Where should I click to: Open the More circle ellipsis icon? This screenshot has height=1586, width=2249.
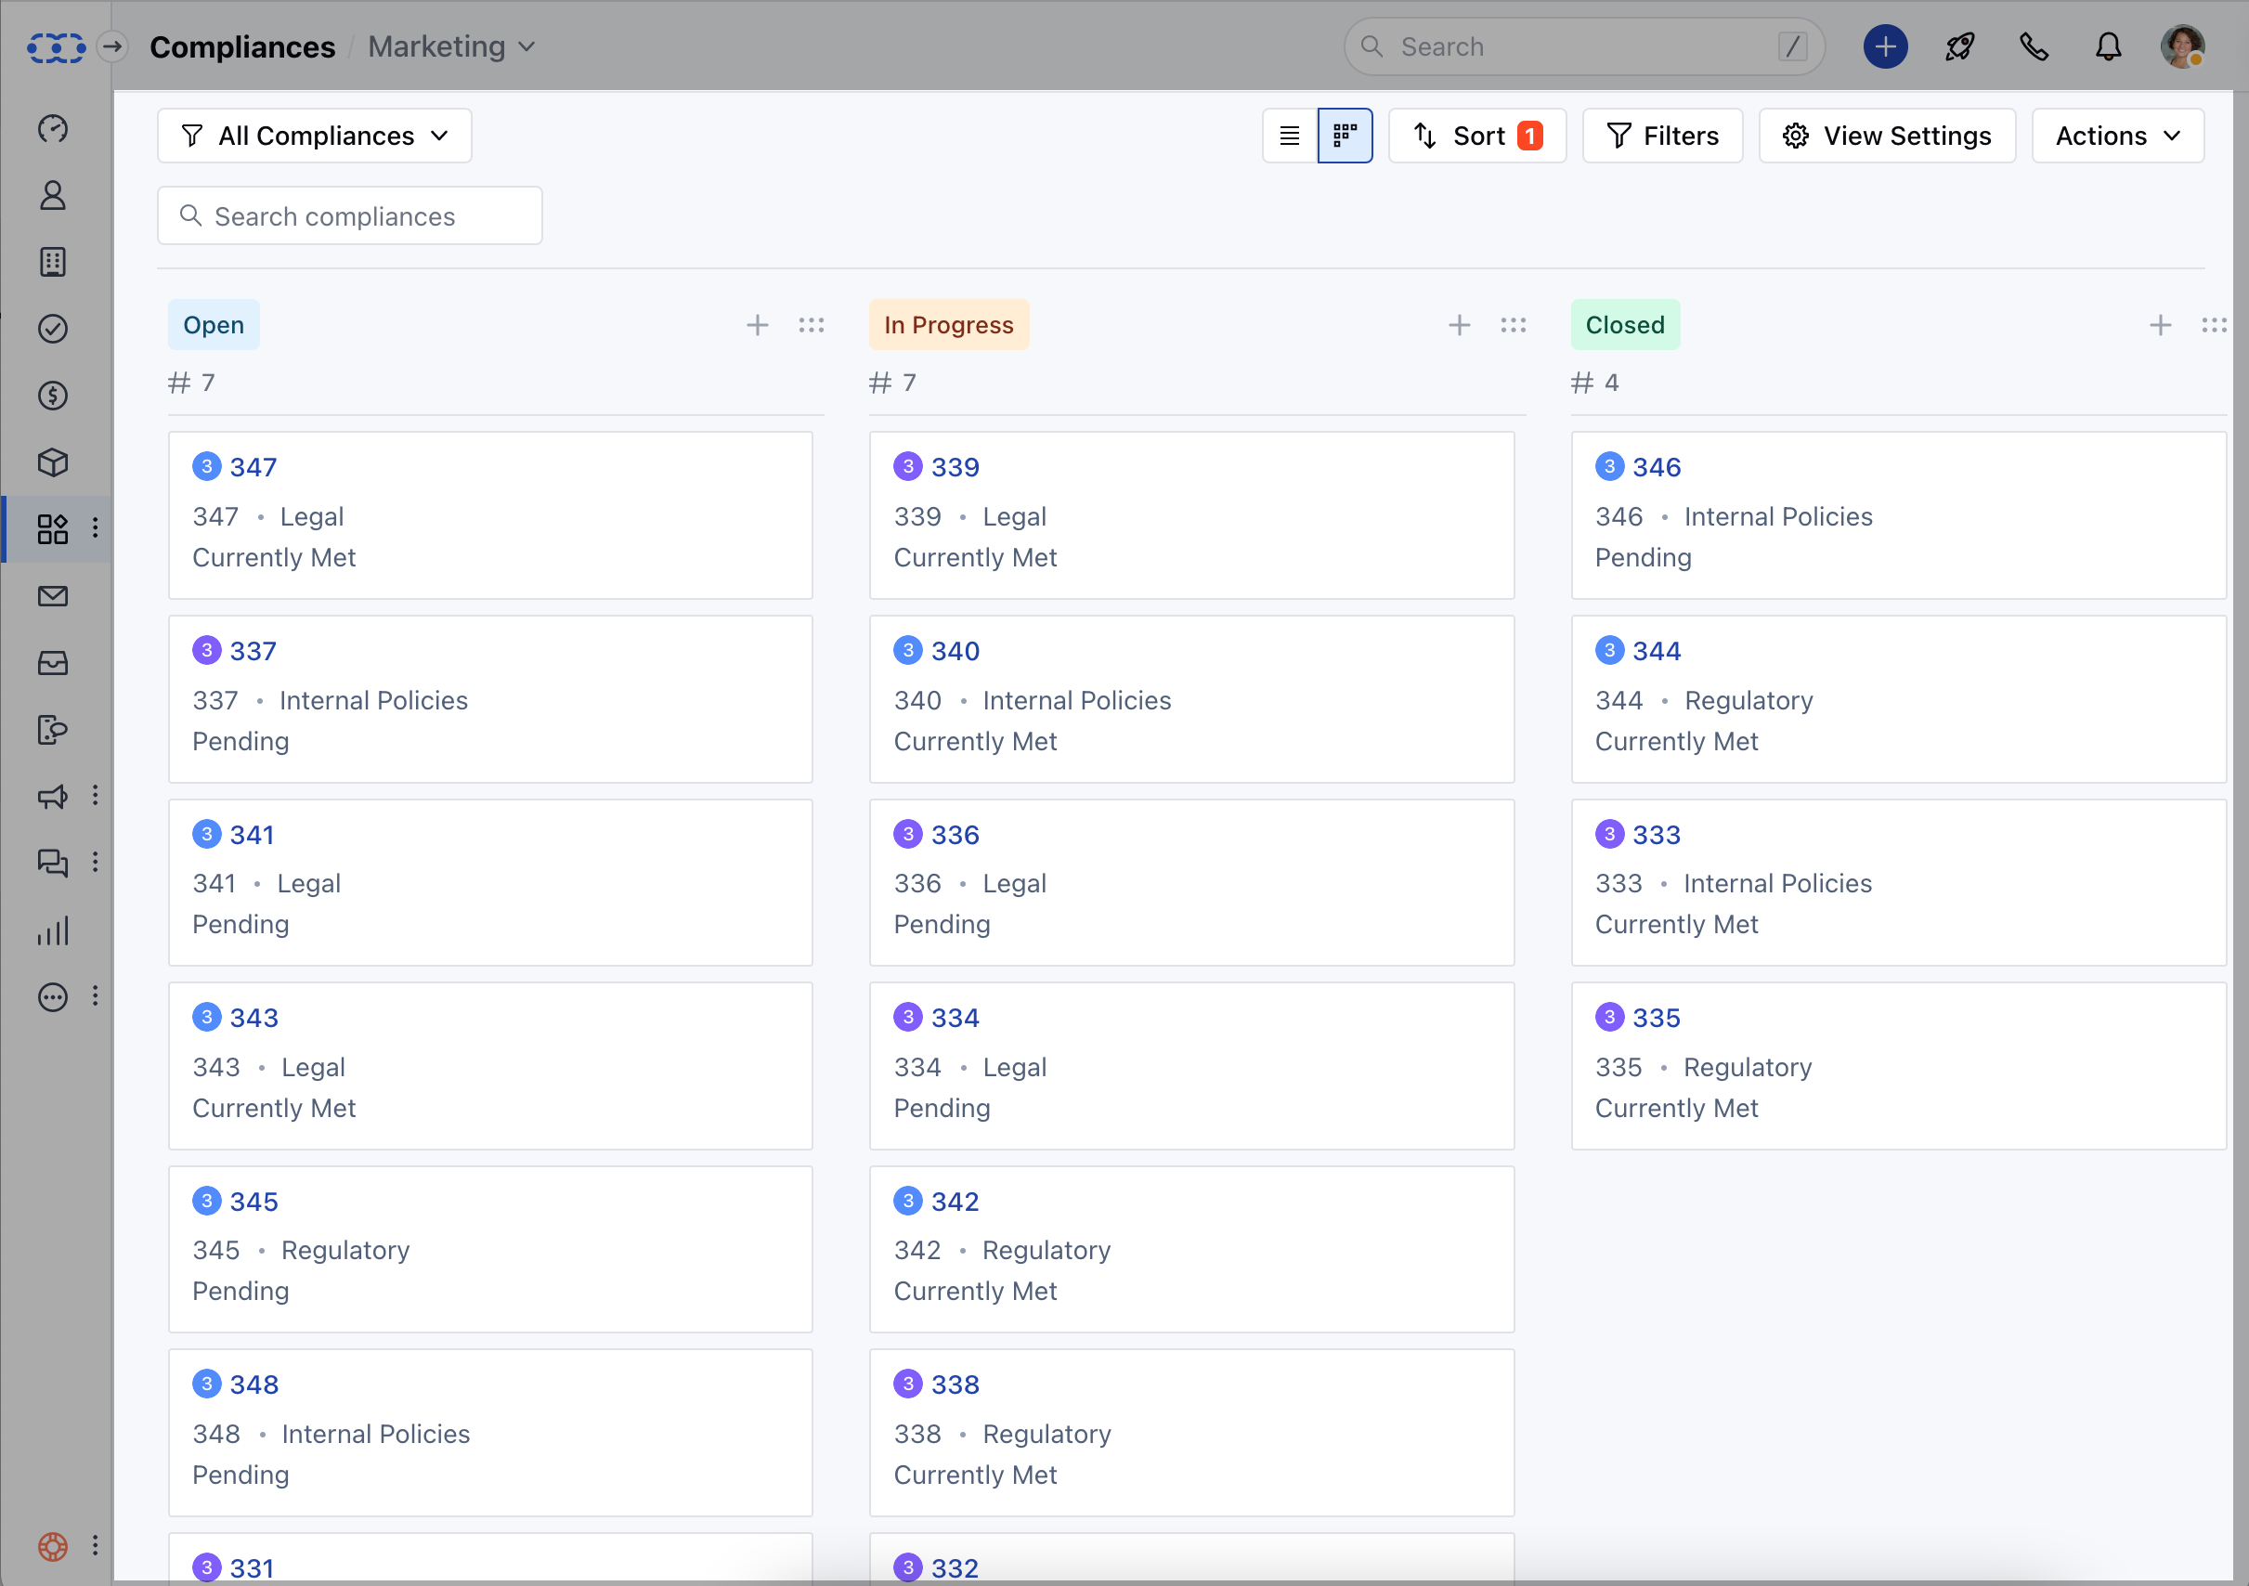pyautogui.click(x=53, y=996)
